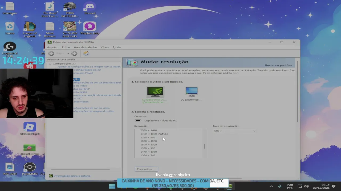Click the microphone tray icon
Viewport: 341px width, 191px height.
pos(280,186)
